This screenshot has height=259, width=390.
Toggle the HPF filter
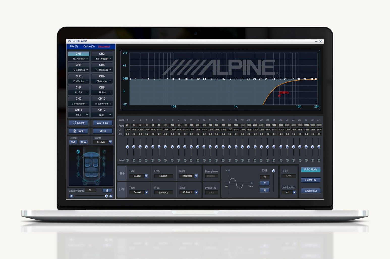coord(122,173)
